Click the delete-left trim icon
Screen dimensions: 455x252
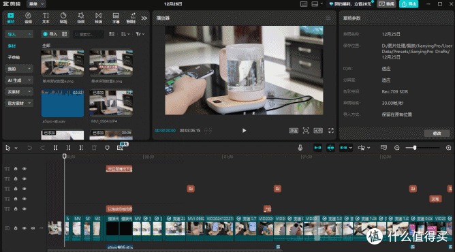68,148
